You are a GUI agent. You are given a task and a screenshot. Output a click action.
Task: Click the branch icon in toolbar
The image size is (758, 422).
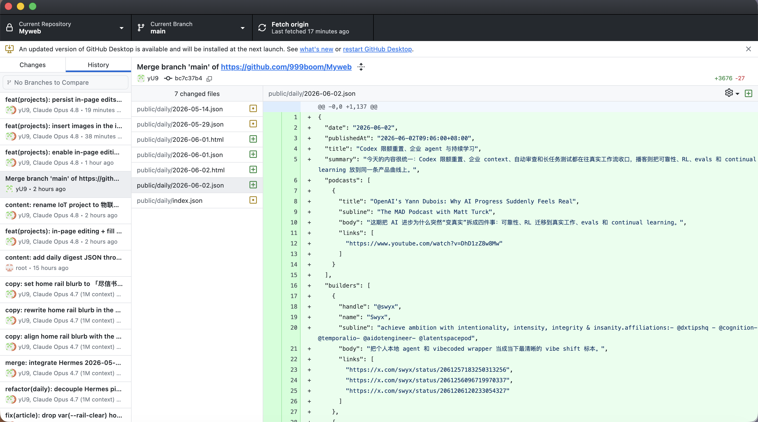(x=141, y=28)
